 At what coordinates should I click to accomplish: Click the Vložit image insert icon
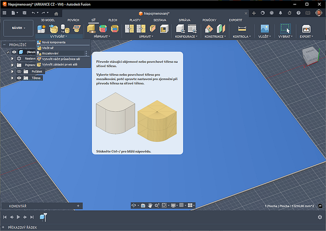[x=265, y=29]
